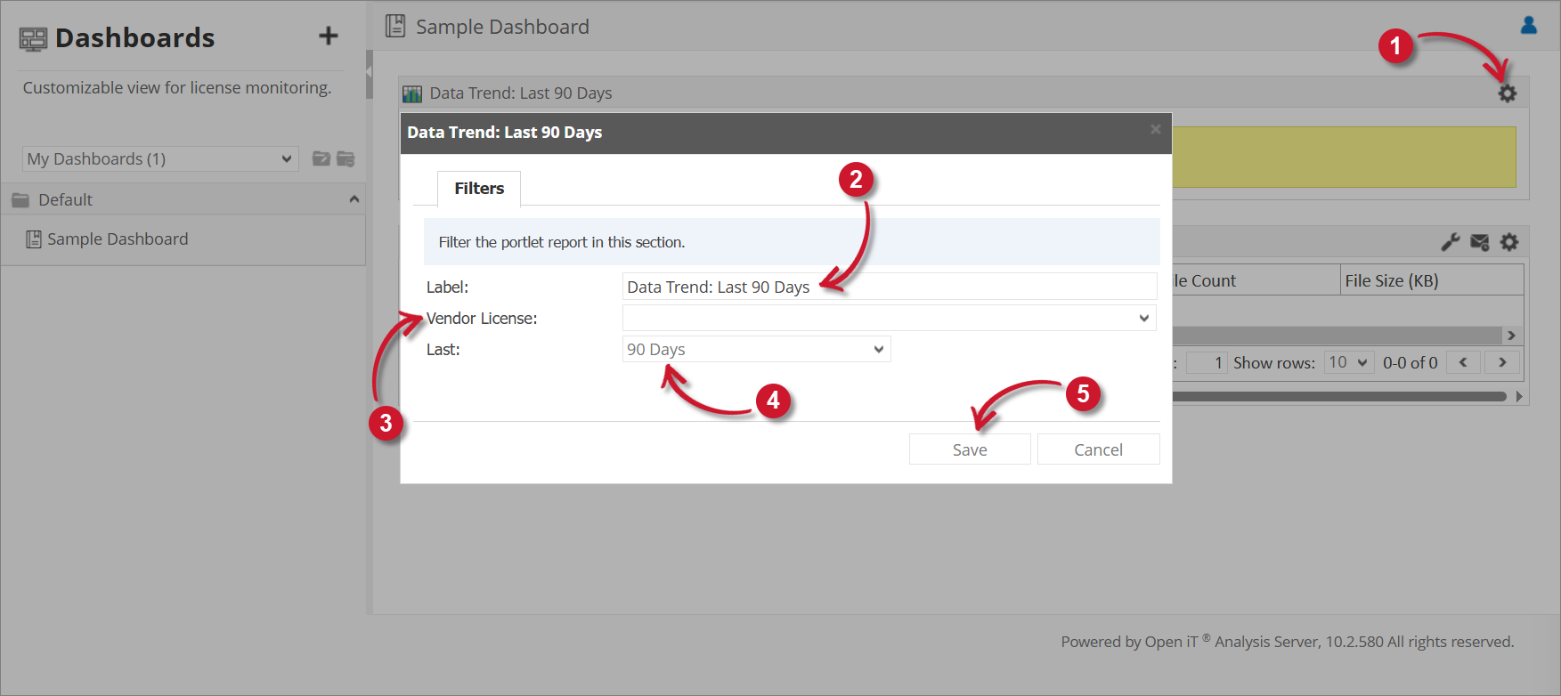Screen dimensions: 1561x696
Task: Click the envelope email icon in the lower portlet
Action: tap(1480, 242)
